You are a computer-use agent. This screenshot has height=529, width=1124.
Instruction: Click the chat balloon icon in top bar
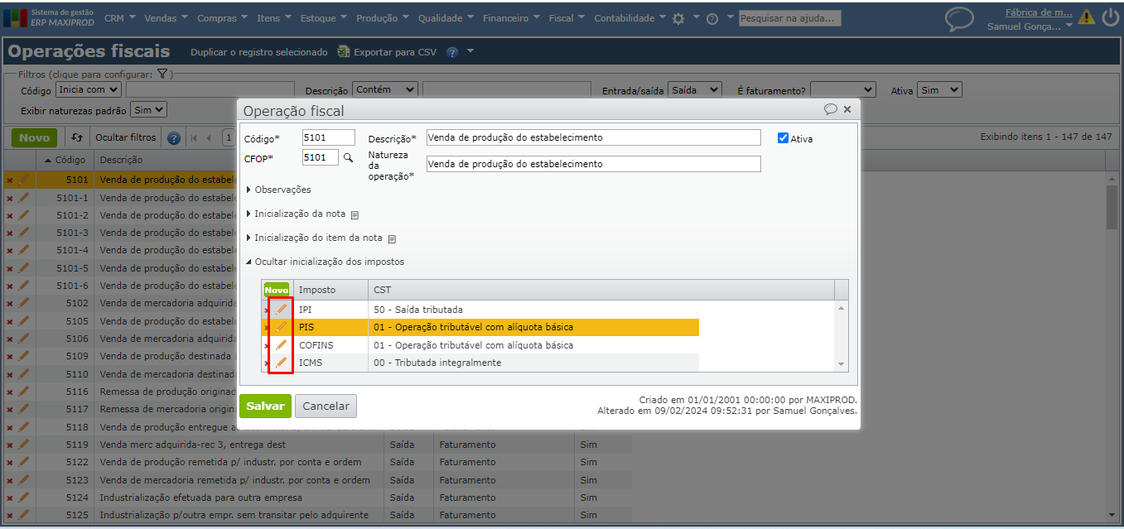click(959, 18)
